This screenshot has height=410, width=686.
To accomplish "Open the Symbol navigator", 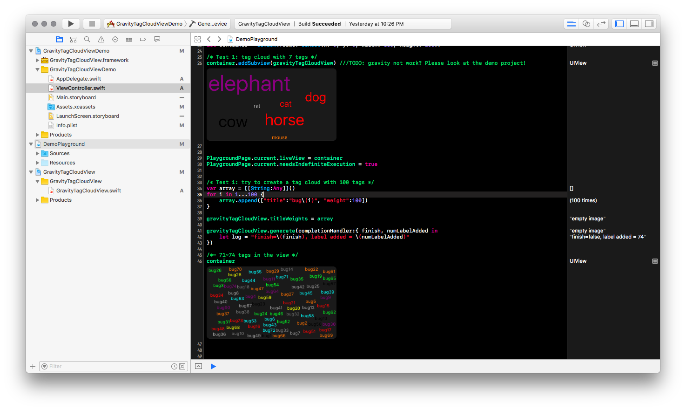I will click(x=73, y=39).
